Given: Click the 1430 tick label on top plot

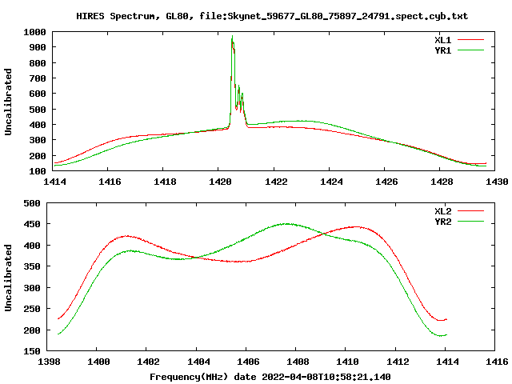Looking at the screenshot, I should click(497, 182).
